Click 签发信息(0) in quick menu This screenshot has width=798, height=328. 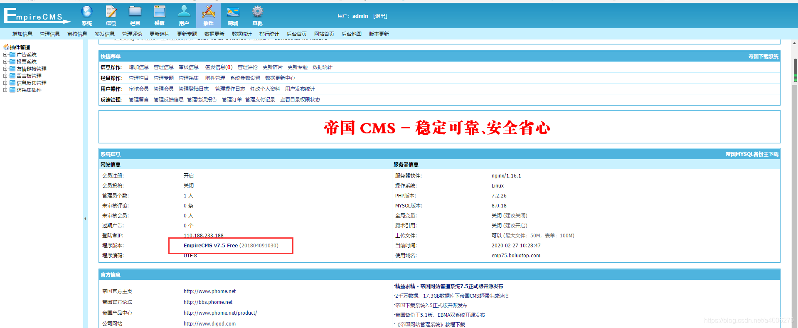(x=219, y=67)
